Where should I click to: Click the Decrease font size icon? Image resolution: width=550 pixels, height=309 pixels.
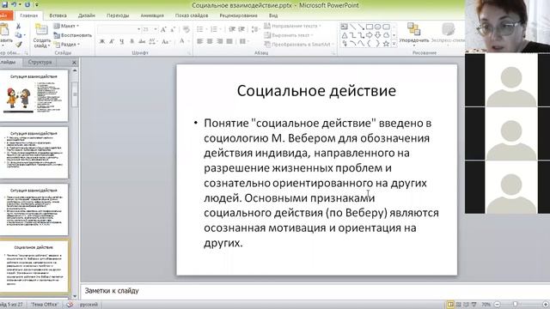pos(173,29)
